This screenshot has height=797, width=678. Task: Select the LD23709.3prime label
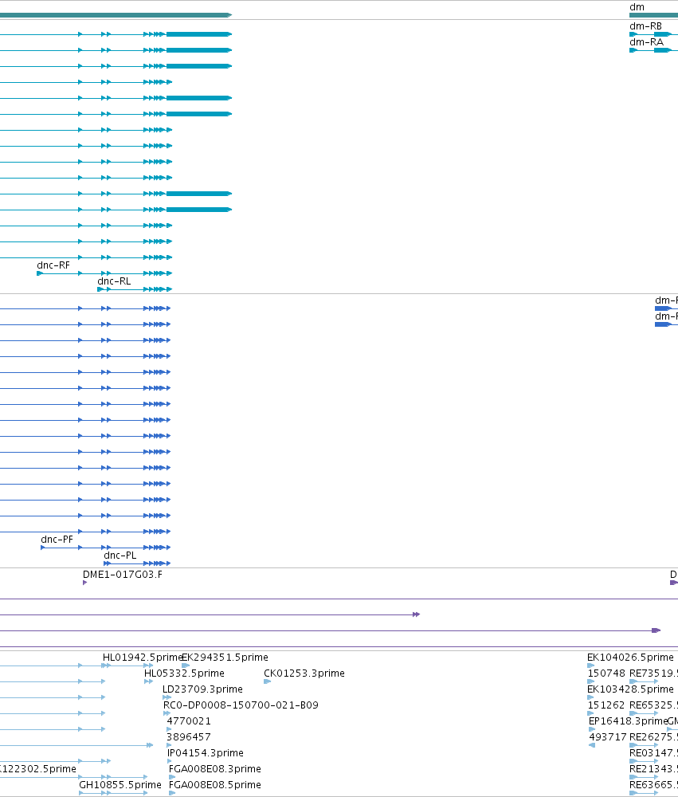(202, 689)
